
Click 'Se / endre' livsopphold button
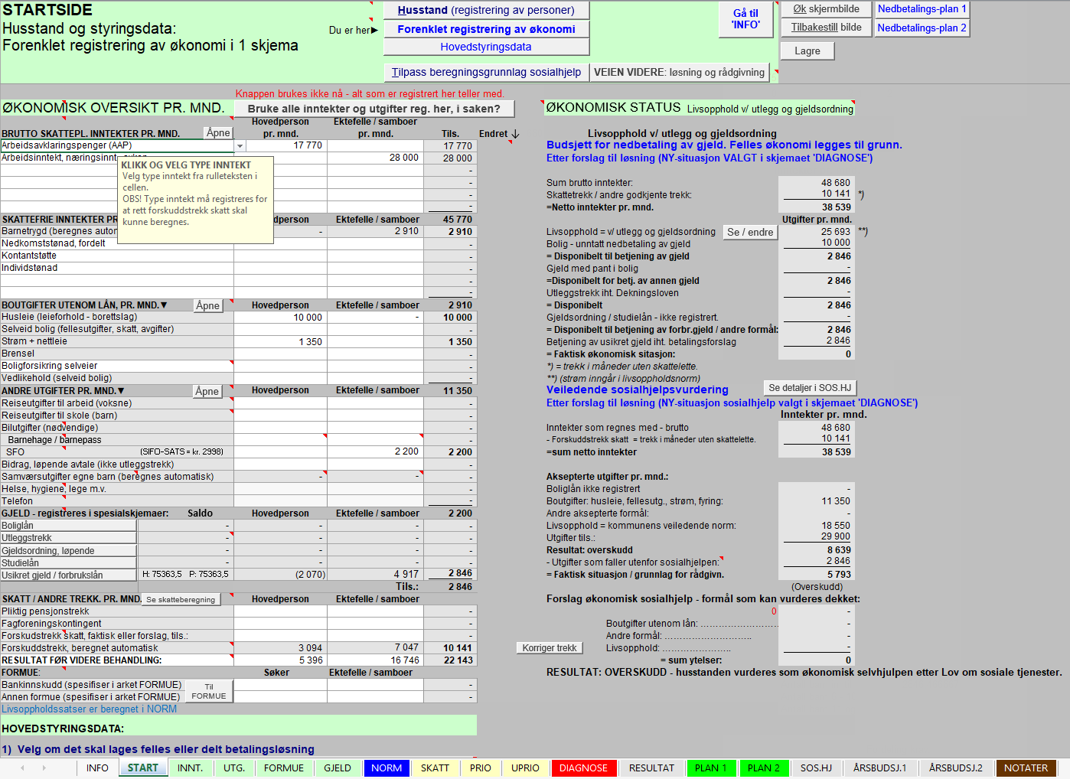pyautogui.click(x=750, y=232)
